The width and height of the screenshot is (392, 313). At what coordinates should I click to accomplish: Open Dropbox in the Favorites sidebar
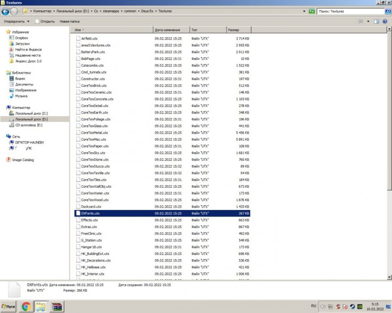click(x=21, y=38)
